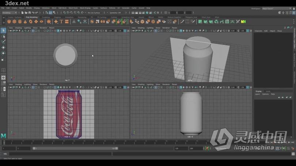The width and height of the screenshot is (296, 166).
Task: Toggle smooth shade all in top viewport
Action: (58, 31)
